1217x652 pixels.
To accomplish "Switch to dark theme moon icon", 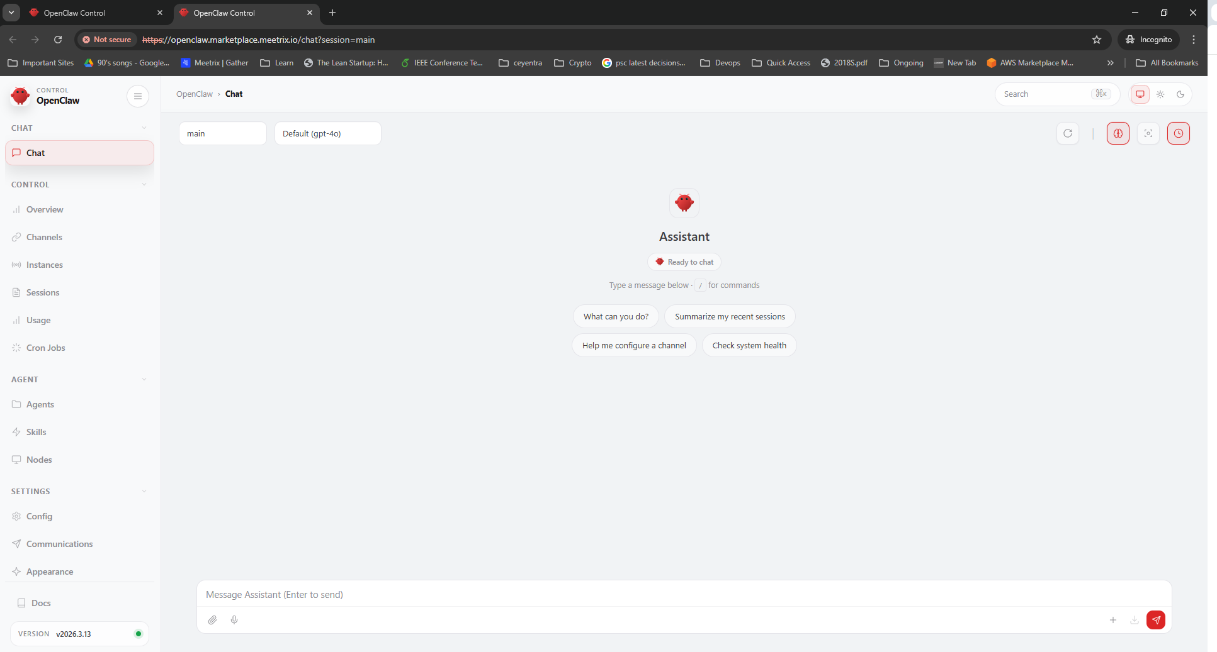I will (1180, 94).
